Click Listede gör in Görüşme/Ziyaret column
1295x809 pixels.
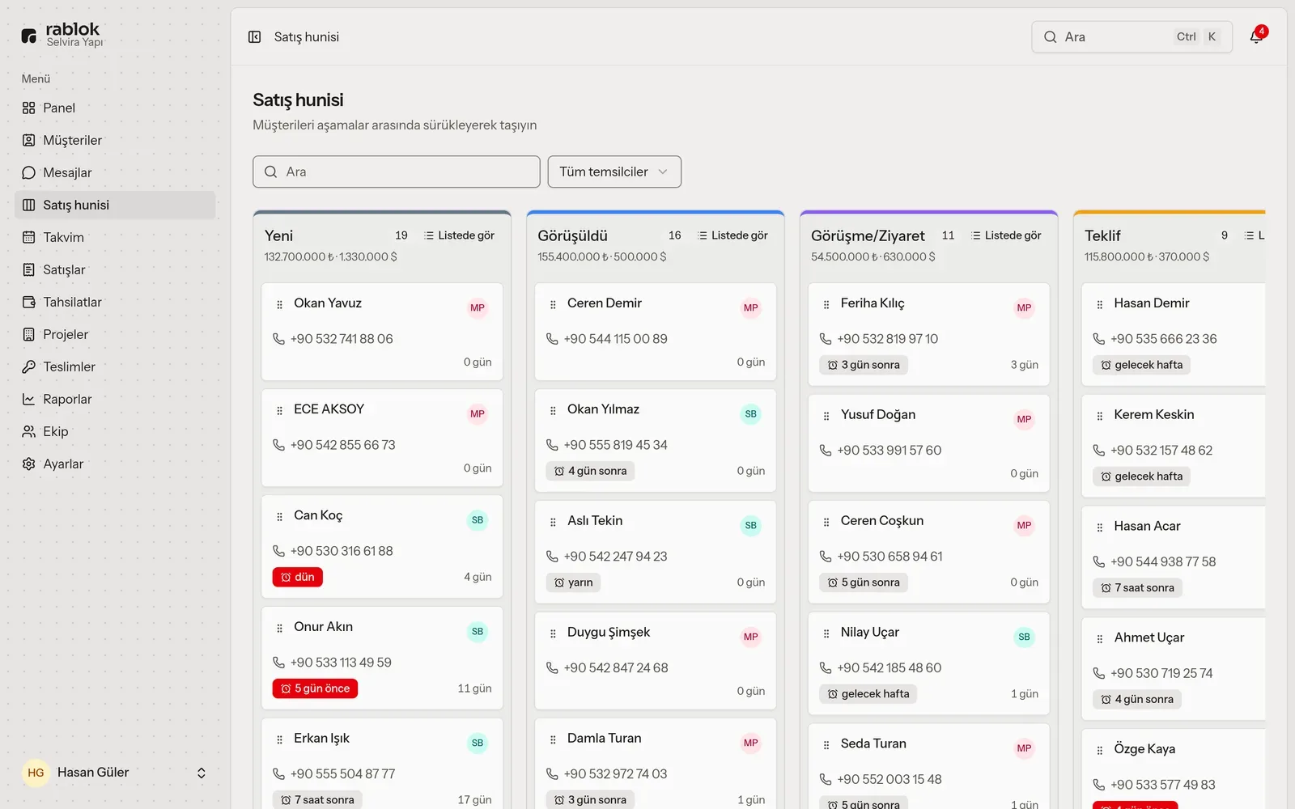1006,235
